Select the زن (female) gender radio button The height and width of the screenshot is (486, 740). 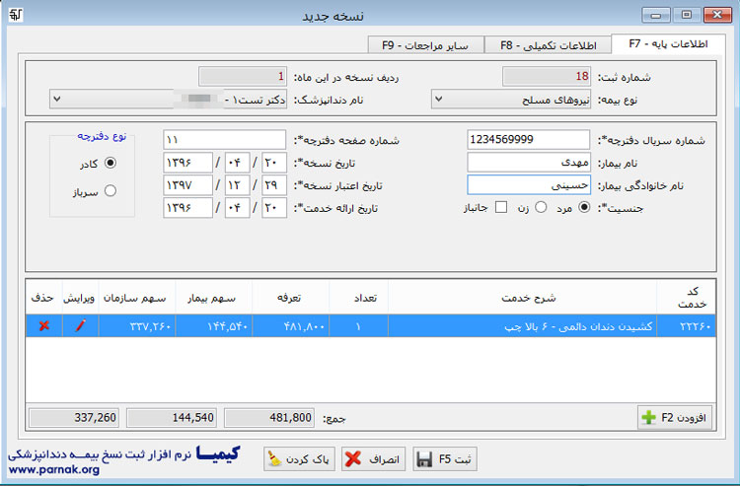pyautogui.click(x=540, y=208)
